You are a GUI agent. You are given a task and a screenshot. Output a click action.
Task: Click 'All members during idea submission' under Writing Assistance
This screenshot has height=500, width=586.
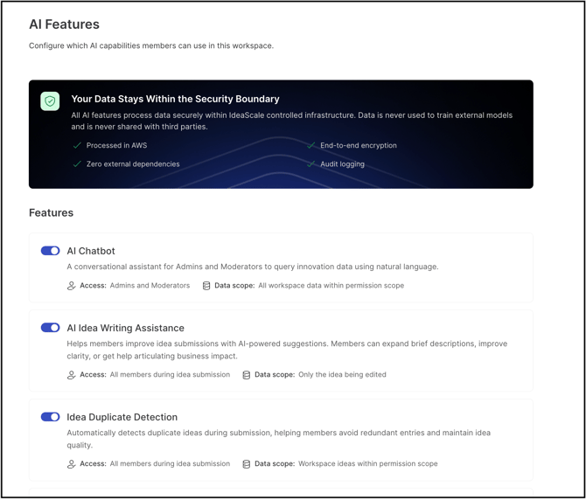click(170, 374)
